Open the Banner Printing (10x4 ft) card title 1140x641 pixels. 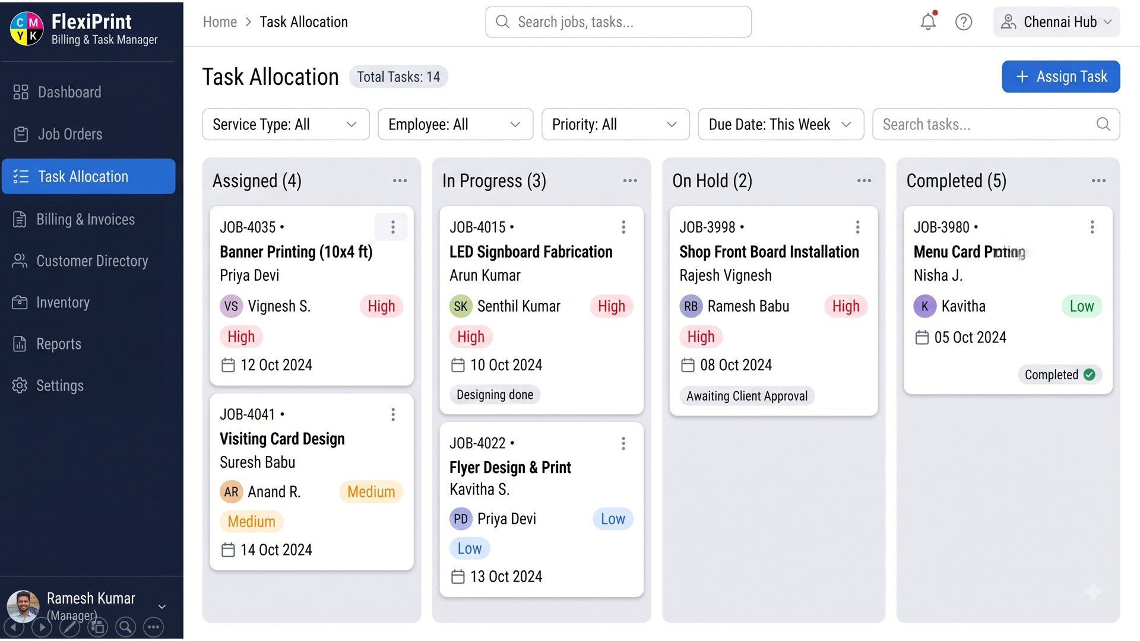[296, 252]
